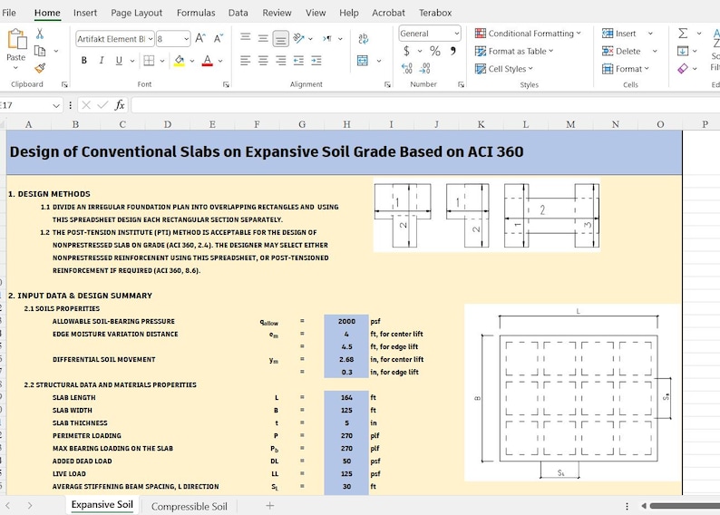This screenshot has width=720, height=515.
Task: Click the AutoSum sigma icon
Action: [x=683, y=33]
